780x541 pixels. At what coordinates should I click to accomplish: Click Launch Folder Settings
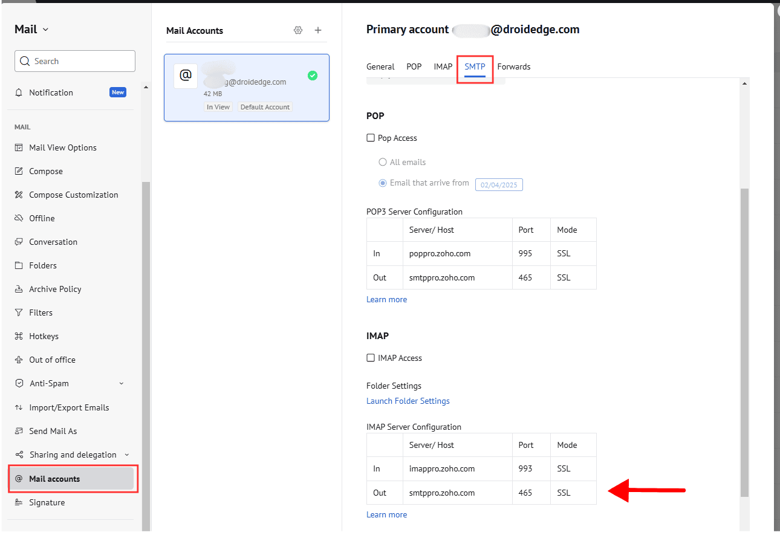click(x=408, y=401)
